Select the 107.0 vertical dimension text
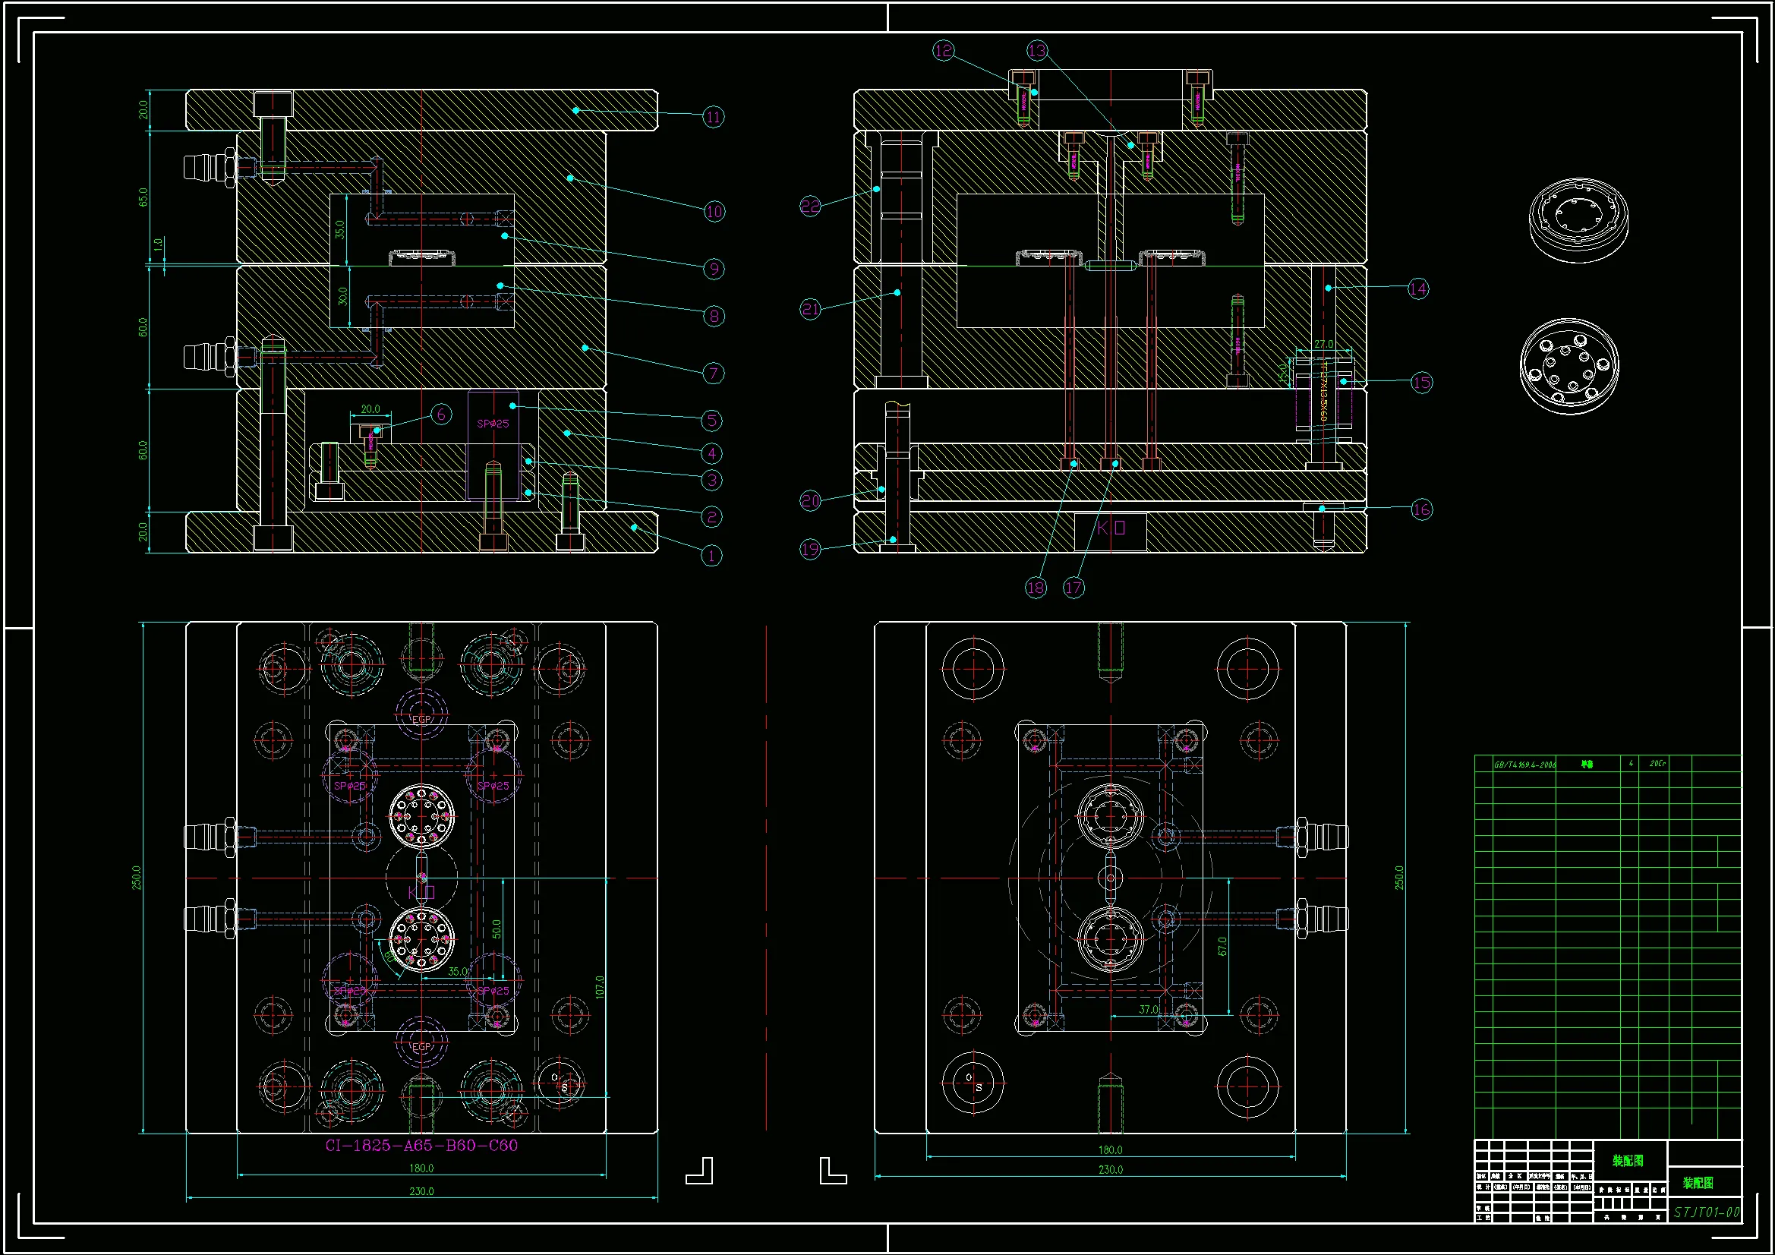 [x=600, y=987]
